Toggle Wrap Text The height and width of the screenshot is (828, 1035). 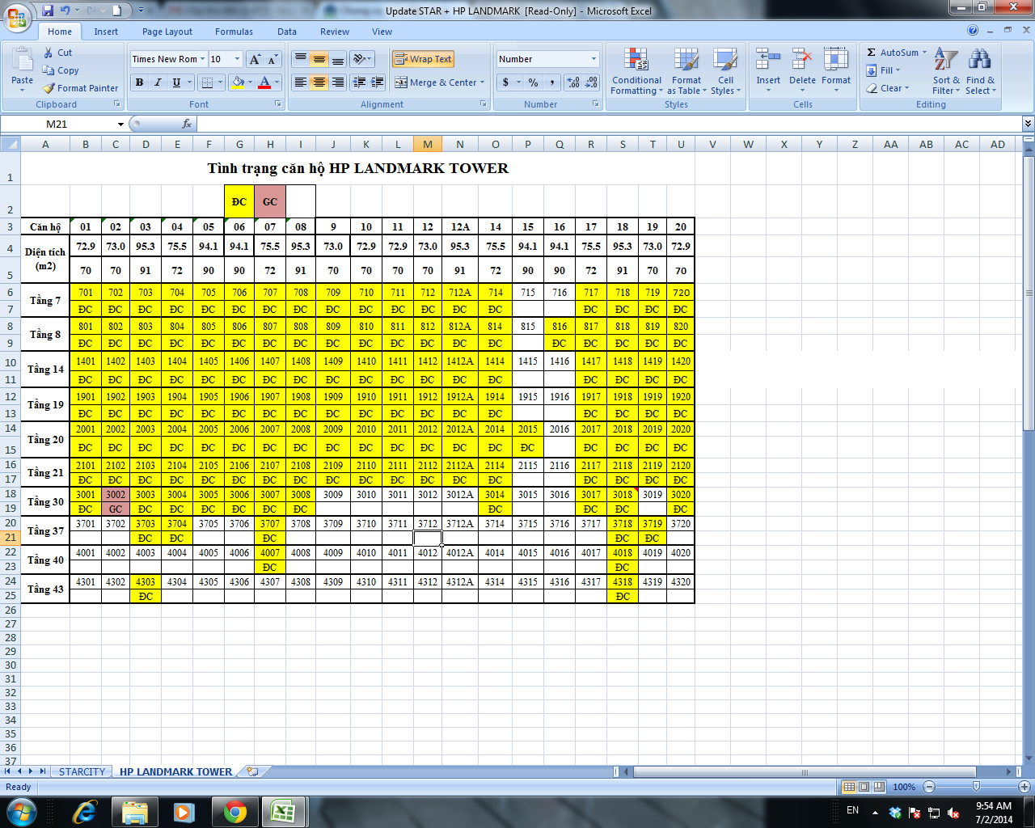pos(423,59)
